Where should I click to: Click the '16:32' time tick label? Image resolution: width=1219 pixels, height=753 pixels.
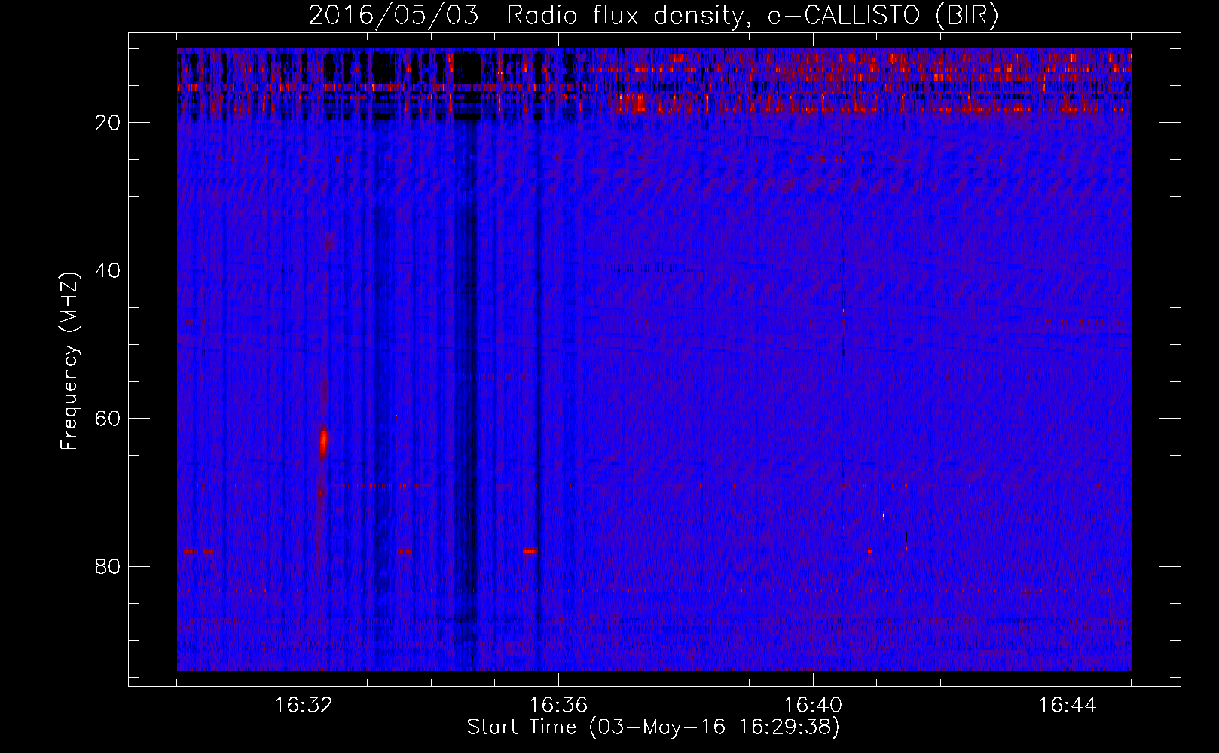coord(304,706)
